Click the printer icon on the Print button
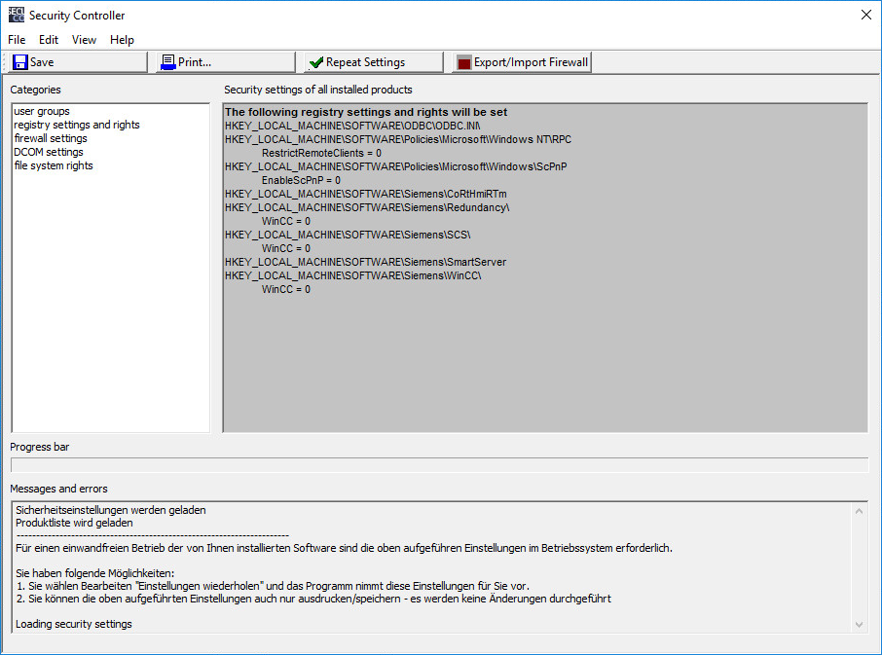This screenshot has width=882, height=655. 168,62
